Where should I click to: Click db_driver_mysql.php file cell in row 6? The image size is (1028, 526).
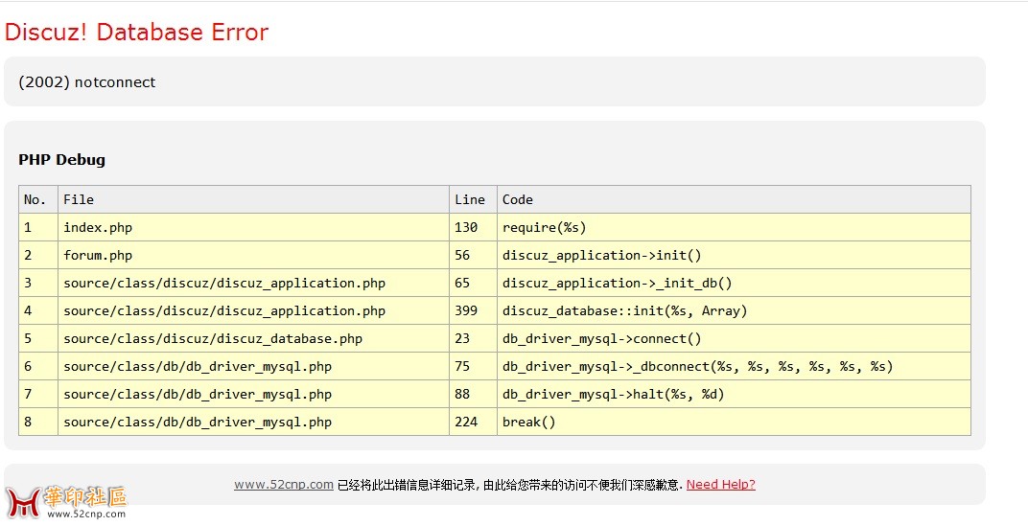coord(253,366)
